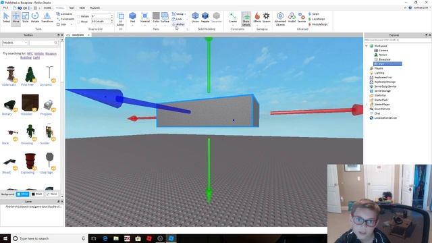Select Lighting in the Explorer

[379, 73]
